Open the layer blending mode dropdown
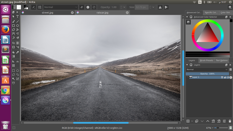 click(207, 69)
